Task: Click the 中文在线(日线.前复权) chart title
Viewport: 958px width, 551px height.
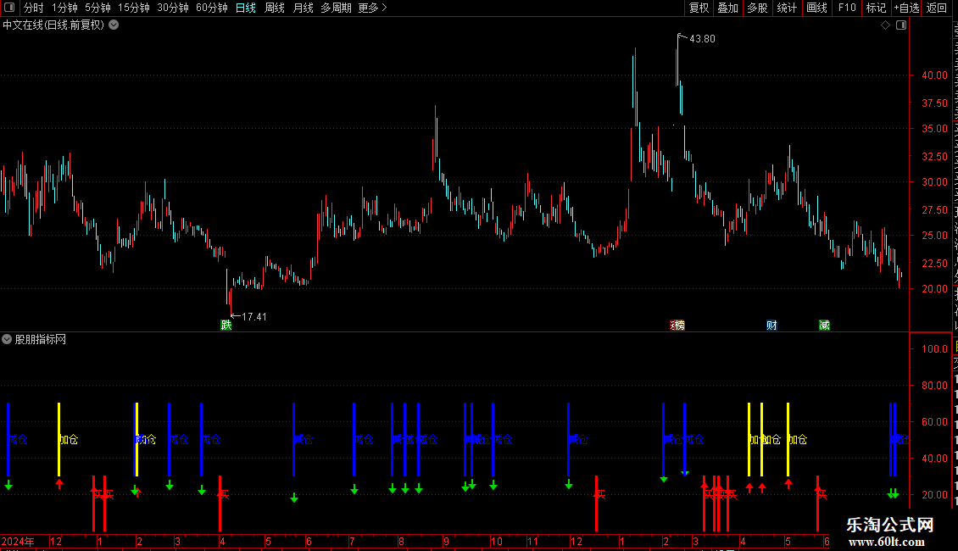Action: (53, 25)
